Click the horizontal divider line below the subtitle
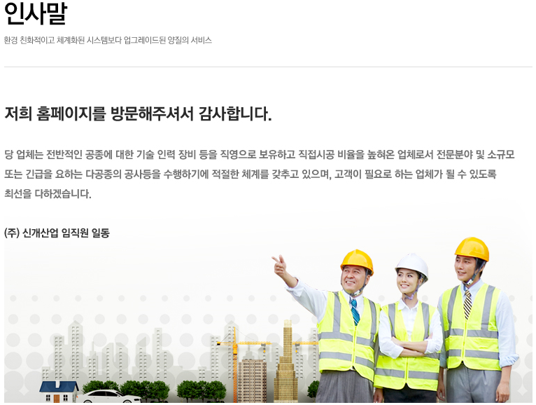 pyautogui.click(x=268, y=67)
